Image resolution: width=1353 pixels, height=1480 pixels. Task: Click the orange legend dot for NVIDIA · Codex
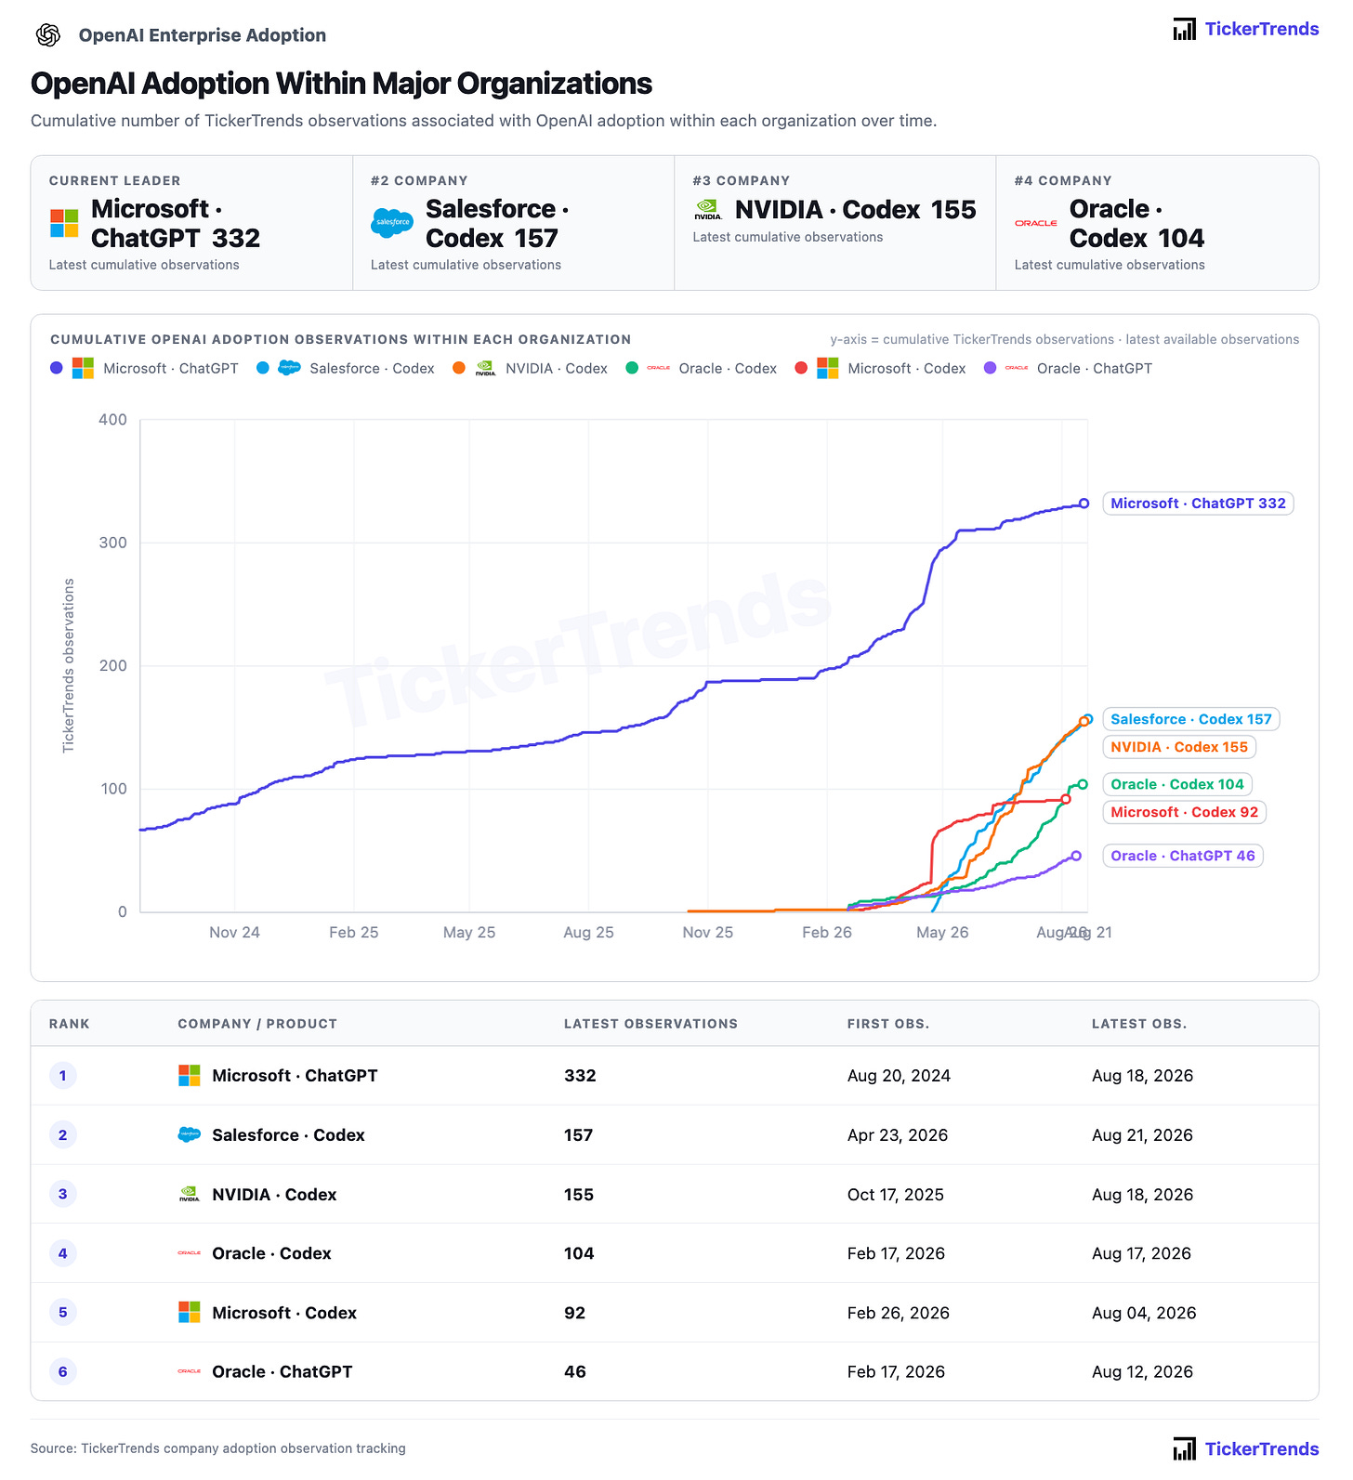(x=459, y=368)
